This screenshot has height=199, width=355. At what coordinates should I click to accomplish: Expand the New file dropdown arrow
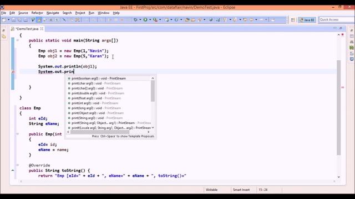point(9,20)
